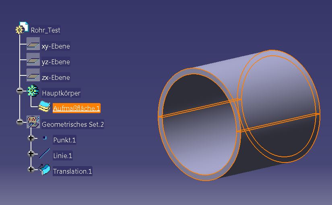Click the Translation.1 feature icon
332x205 pixels.
pyautogui.click(x=44, y=169)
